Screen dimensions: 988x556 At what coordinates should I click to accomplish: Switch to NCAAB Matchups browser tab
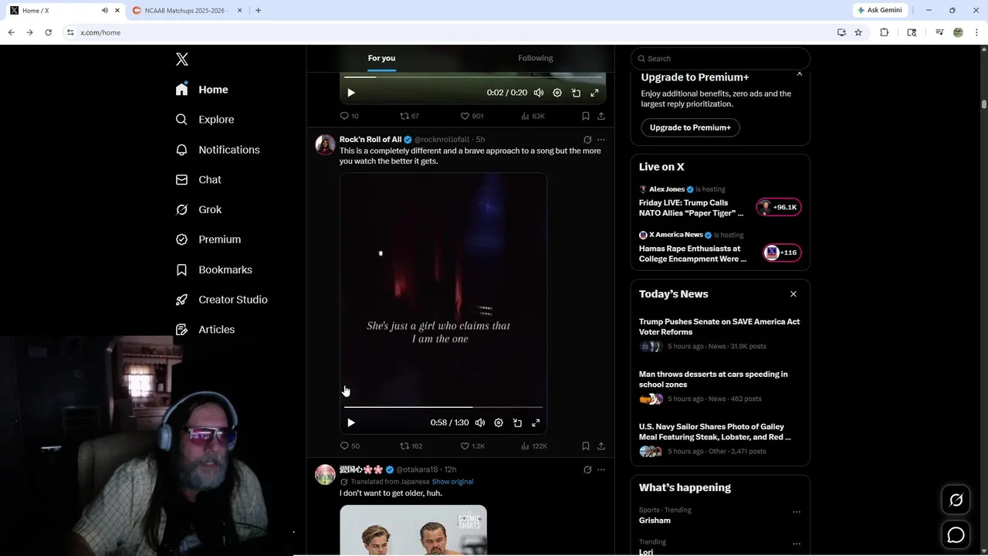(186, 11)
